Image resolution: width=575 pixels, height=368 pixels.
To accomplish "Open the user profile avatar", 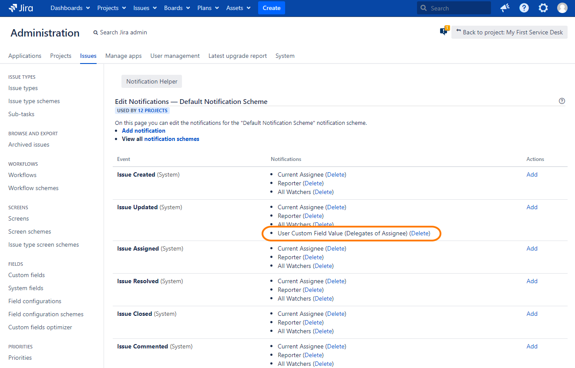I will click(x=562, y=8).
